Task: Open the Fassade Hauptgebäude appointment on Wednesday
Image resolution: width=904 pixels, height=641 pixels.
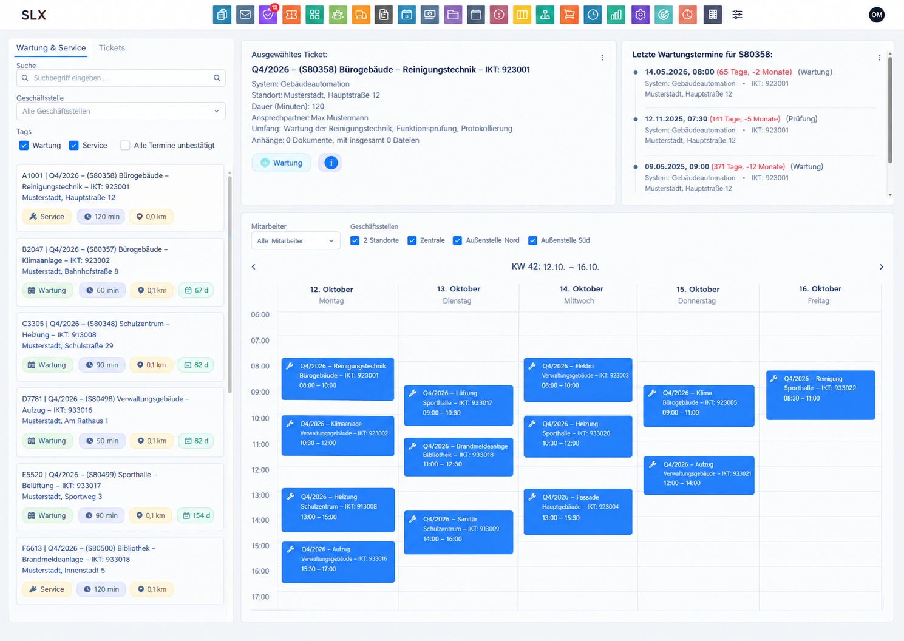Action: [x=578, y=512]
